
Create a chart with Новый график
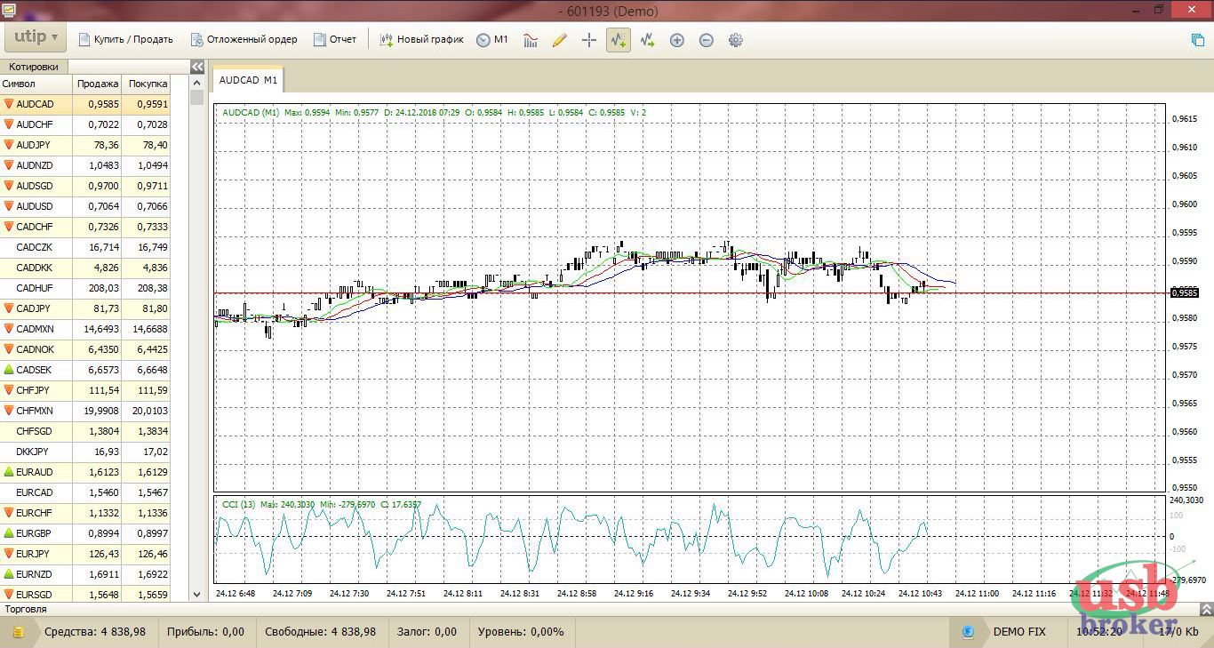[421, 40]
